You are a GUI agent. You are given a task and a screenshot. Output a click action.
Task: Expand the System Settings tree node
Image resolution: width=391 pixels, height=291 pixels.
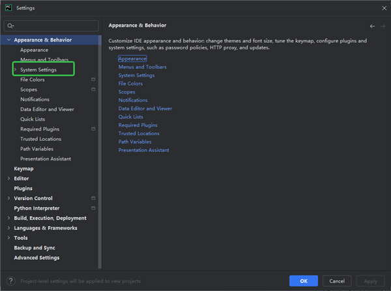[x=14, y=70]
